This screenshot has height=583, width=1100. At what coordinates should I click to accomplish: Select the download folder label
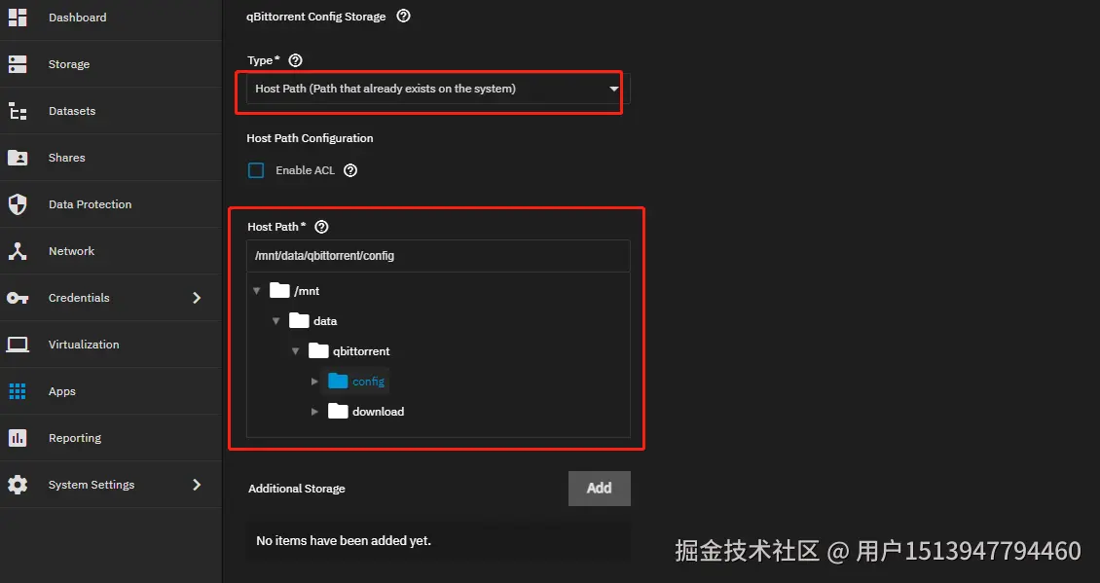(x=378, y=412)
